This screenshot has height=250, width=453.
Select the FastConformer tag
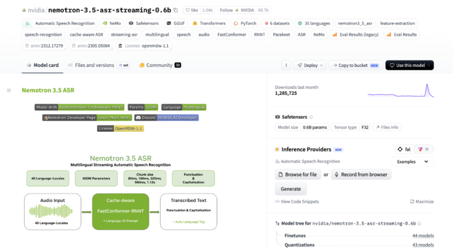[232, 34]
